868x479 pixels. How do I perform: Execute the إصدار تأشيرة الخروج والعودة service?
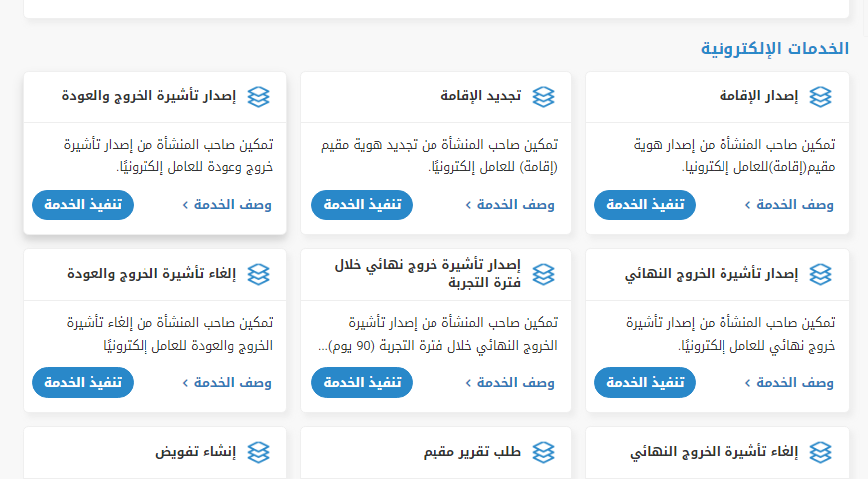pos(82,205)
